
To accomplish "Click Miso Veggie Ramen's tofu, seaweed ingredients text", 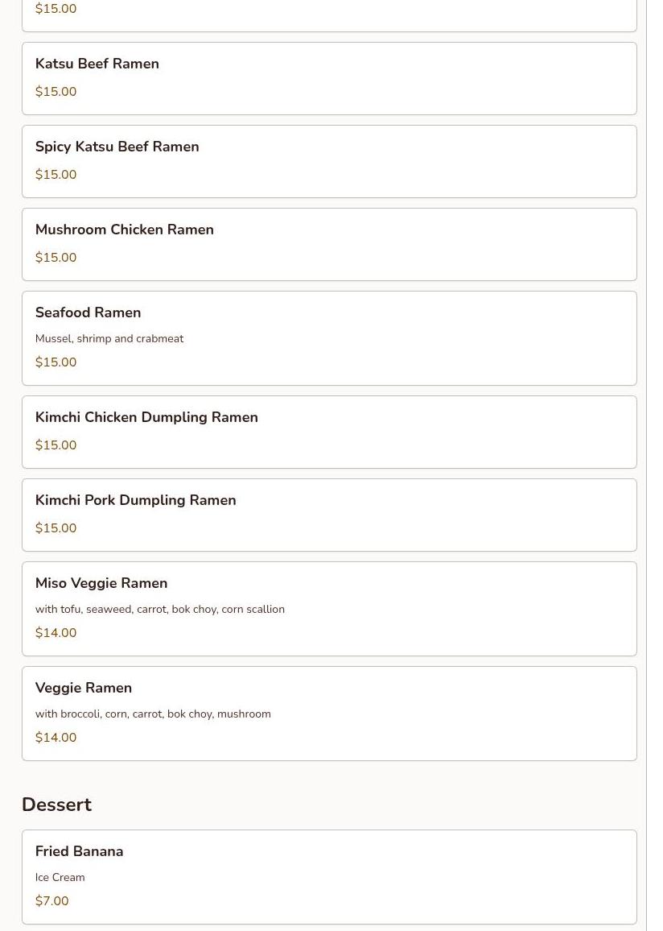I will coord(159,610).
